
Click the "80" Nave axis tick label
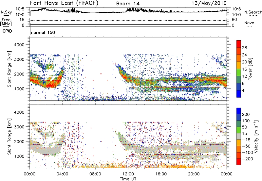coord(234,20)
